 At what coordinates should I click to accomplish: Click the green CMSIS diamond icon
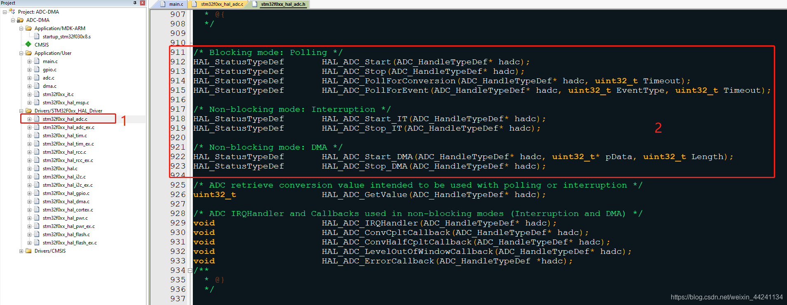pos(28,44)
